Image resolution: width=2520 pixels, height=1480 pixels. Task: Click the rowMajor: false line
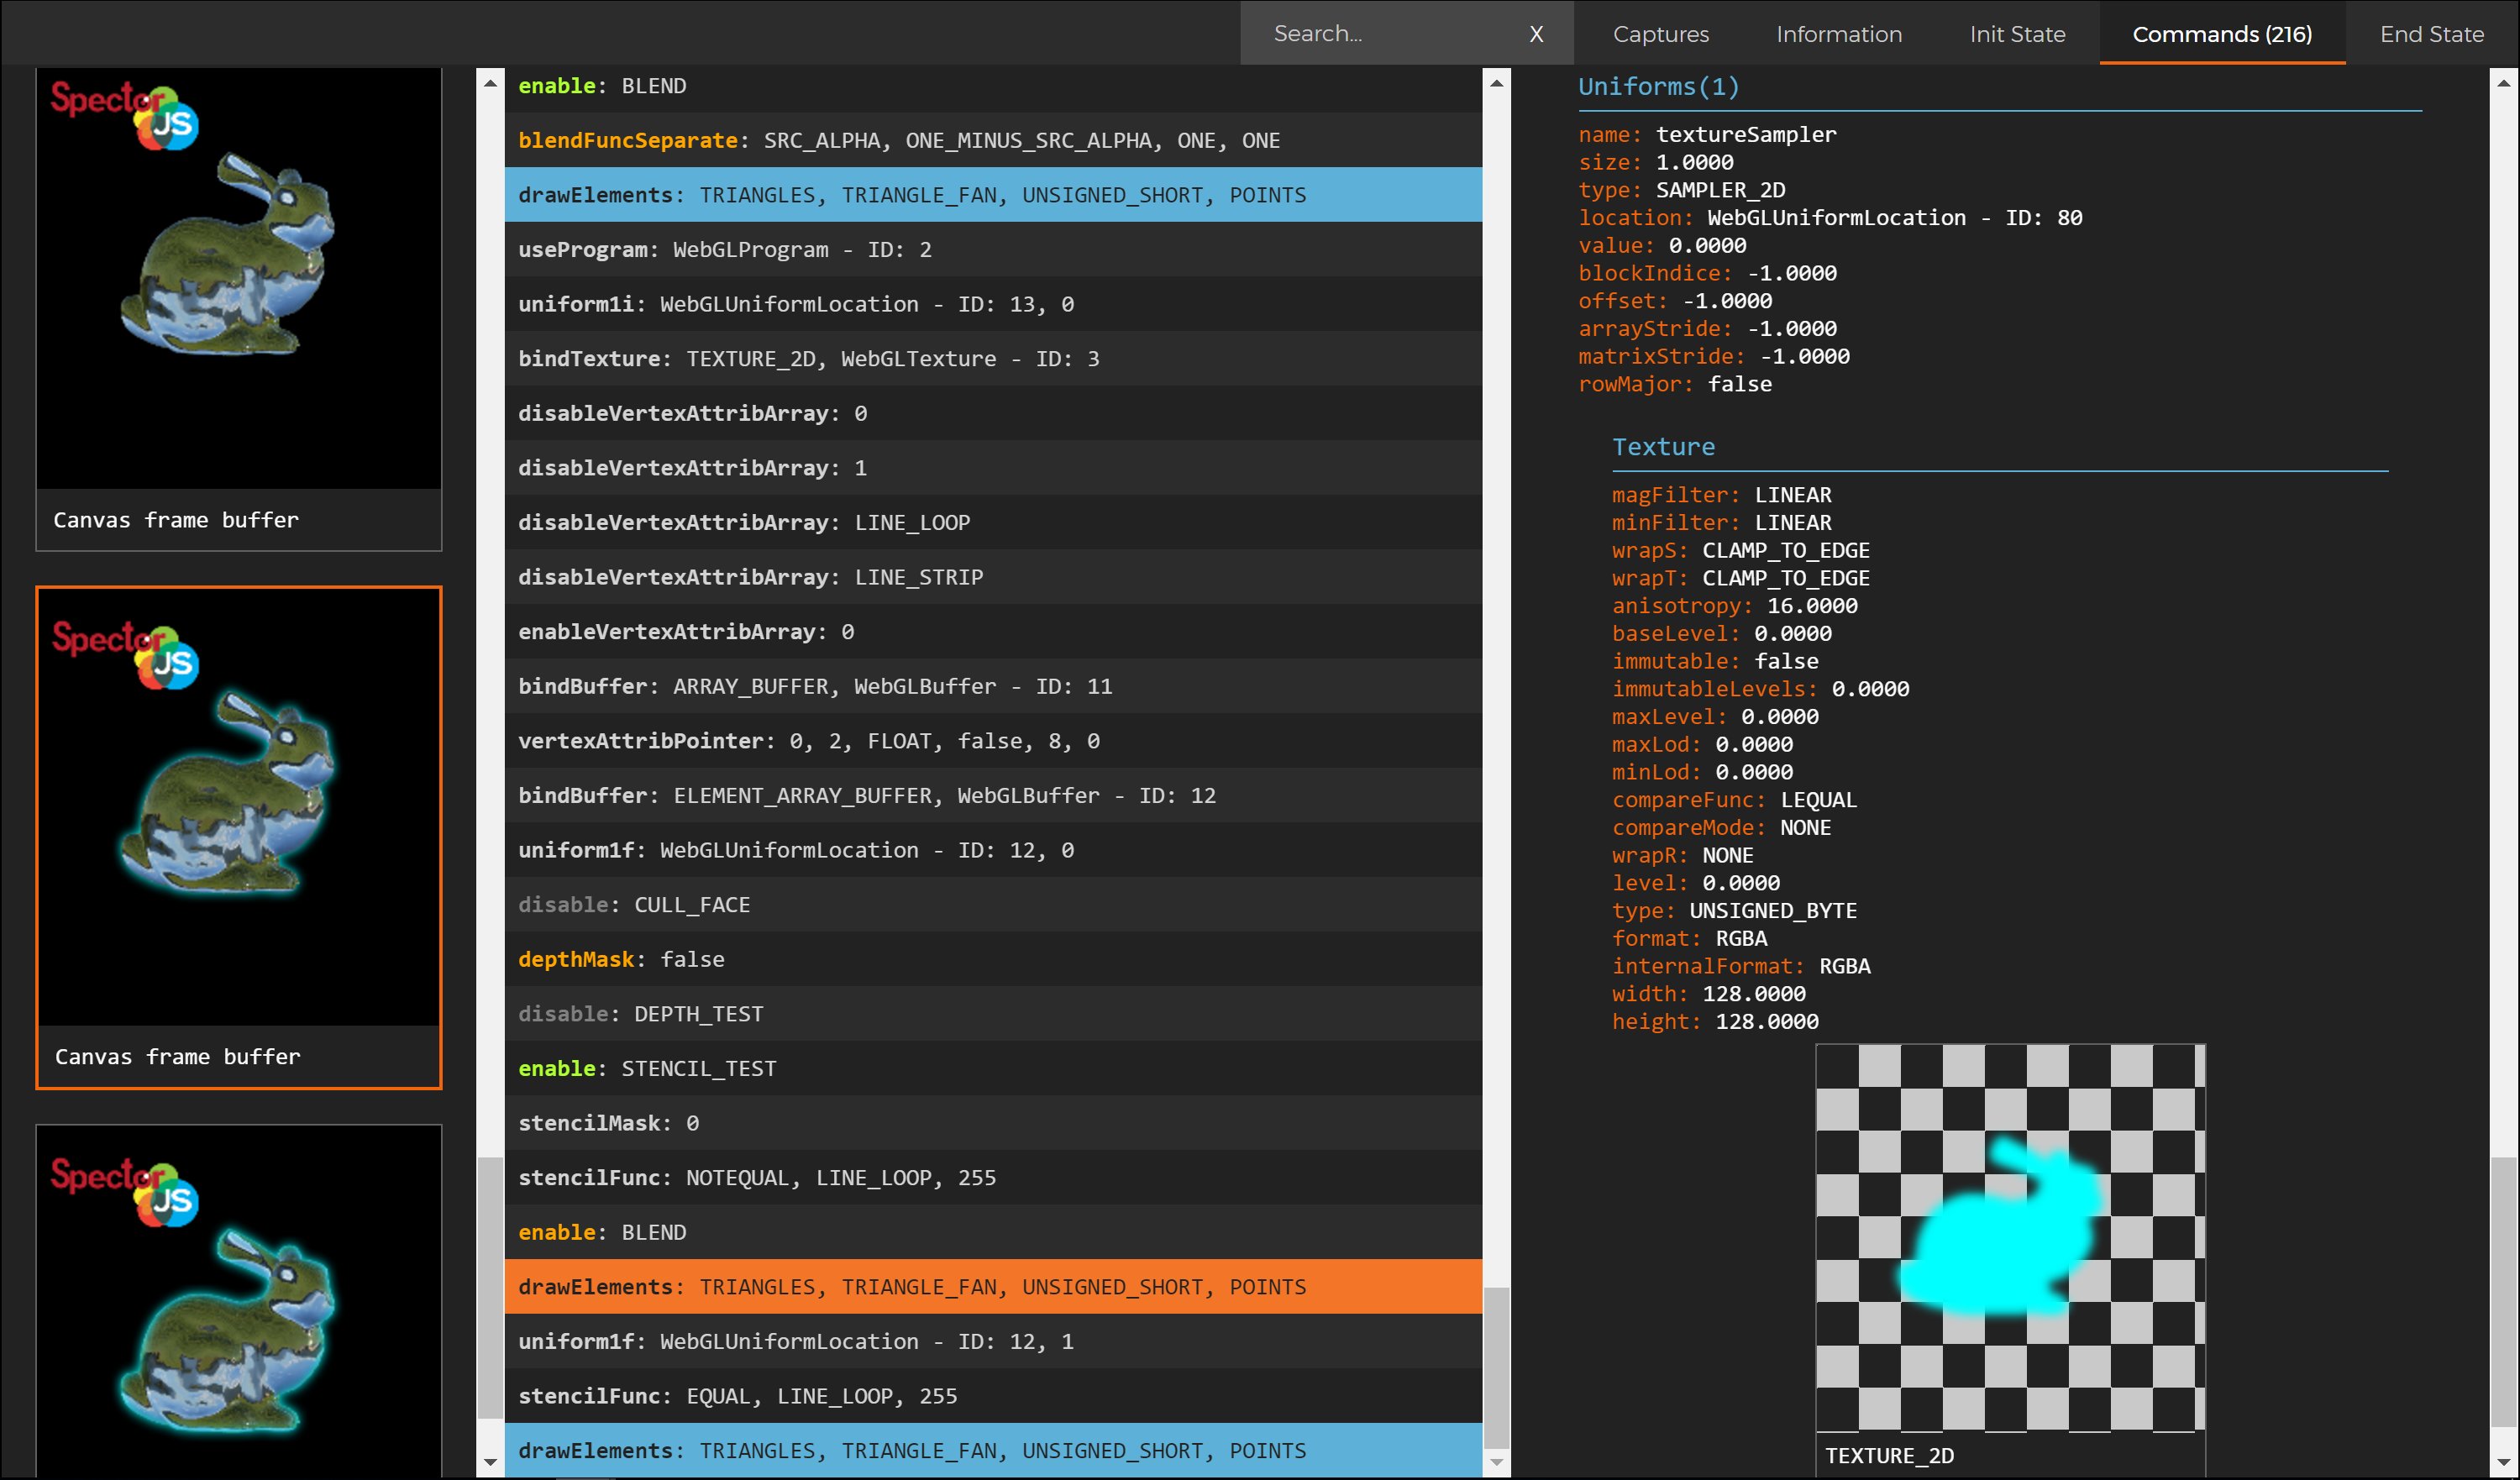coord(1675,384)
